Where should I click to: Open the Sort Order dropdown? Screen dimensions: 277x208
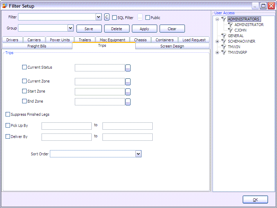point(138,154)
